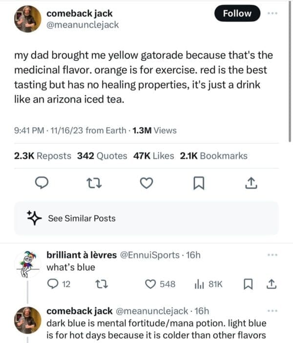Click the reply icon on main post
Image resolution: width=293 pixels, height=343 pixels.
coord(42,183)
